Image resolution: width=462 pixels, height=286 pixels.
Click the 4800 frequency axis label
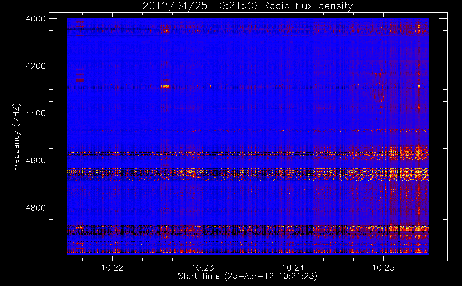coord(36,208)
